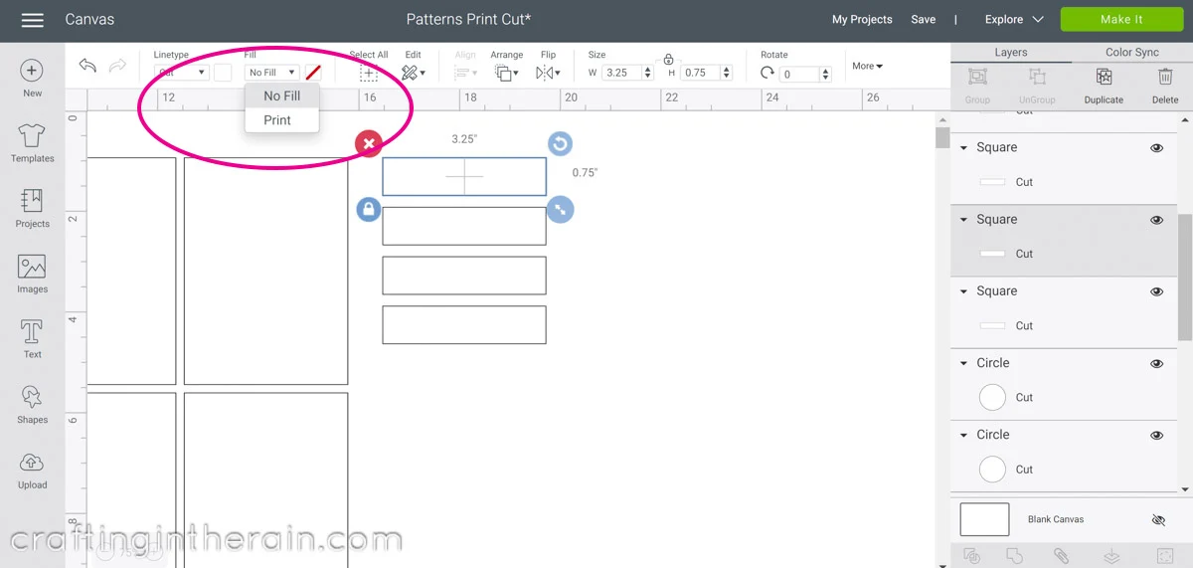Open the Images library
The image size is (1193, 568).
click(x=32, y=275)
